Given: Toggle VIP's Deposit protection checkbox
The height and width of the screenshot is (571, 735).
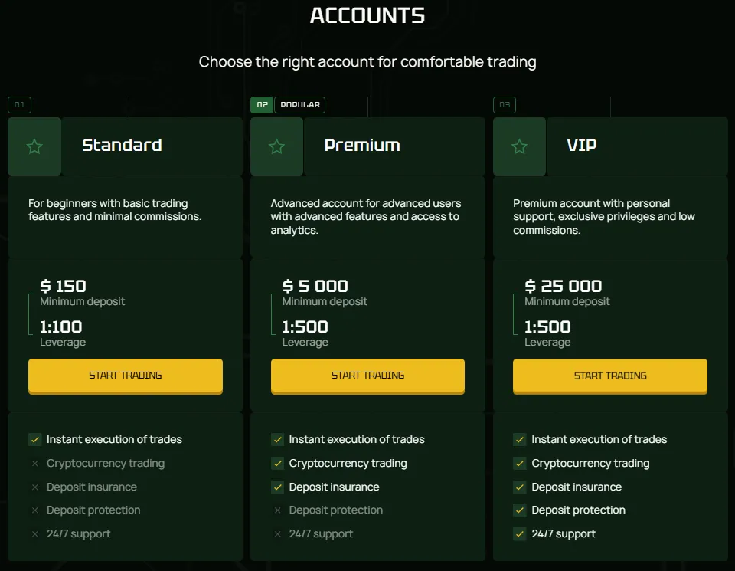Looking at the screenshot, I should pos(520,510).
